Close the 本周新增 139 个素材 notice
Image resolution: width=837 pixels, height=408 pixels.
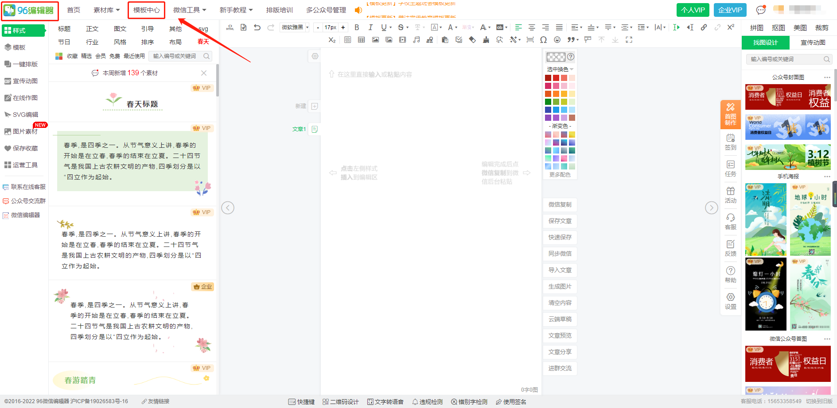tap(204, 73)
